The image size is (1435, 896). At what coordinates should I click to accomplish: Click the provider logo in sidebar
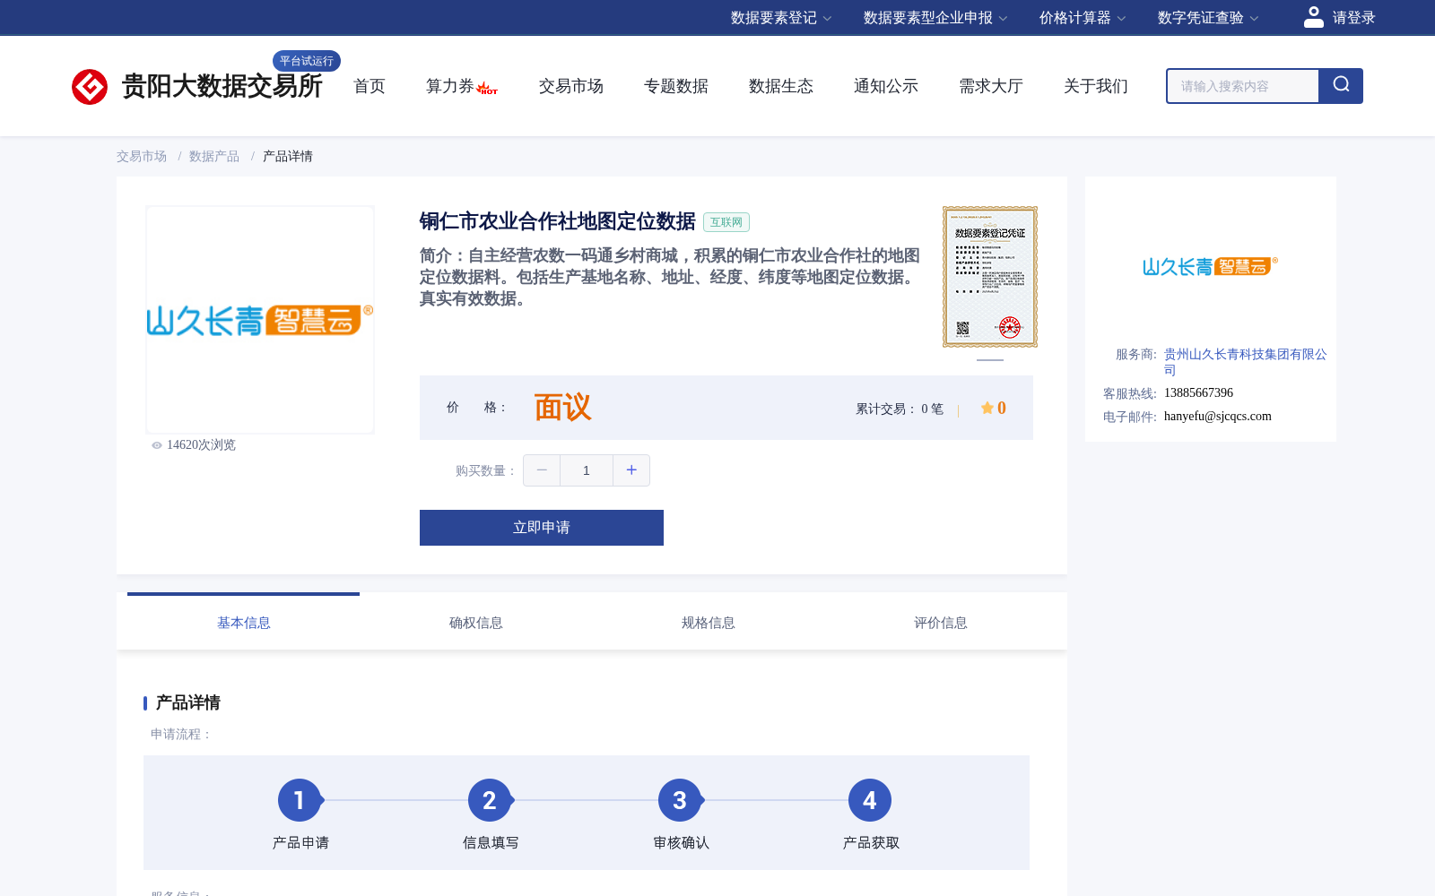tap(1210, 266)
